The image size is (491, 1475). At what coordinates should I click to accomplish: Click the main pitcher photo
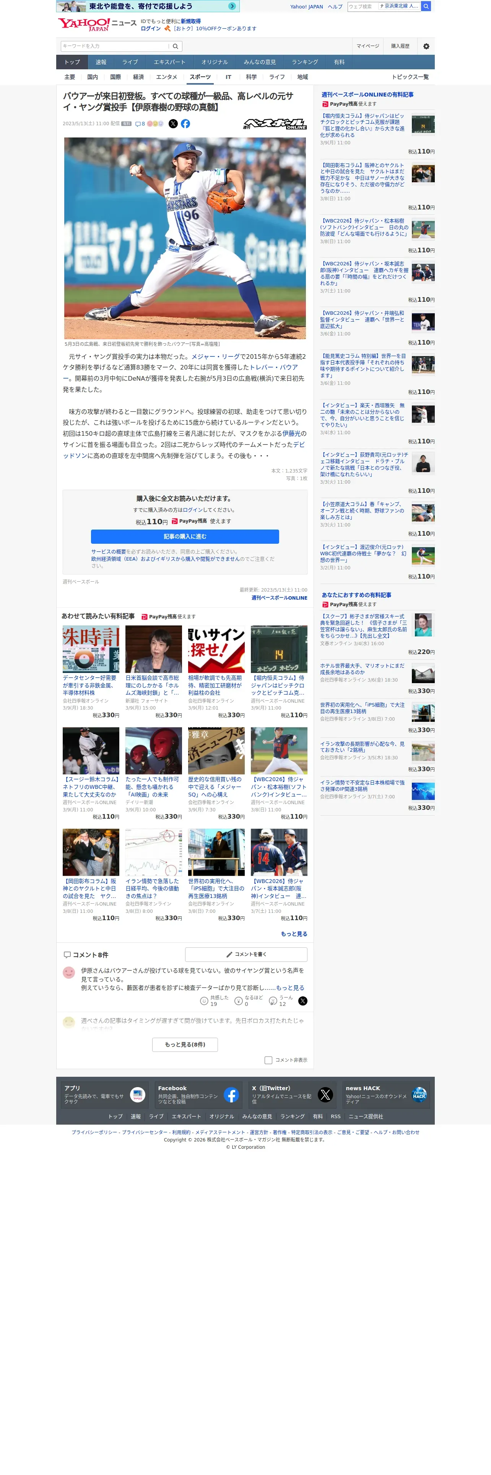(x=185, y=238)
